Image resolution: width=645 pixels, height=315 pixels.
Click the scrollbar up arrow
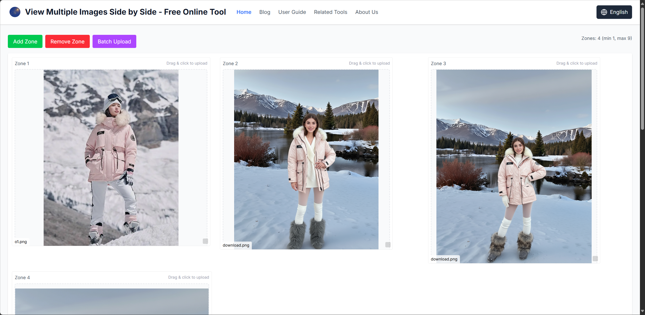click(x=642, y=4)
